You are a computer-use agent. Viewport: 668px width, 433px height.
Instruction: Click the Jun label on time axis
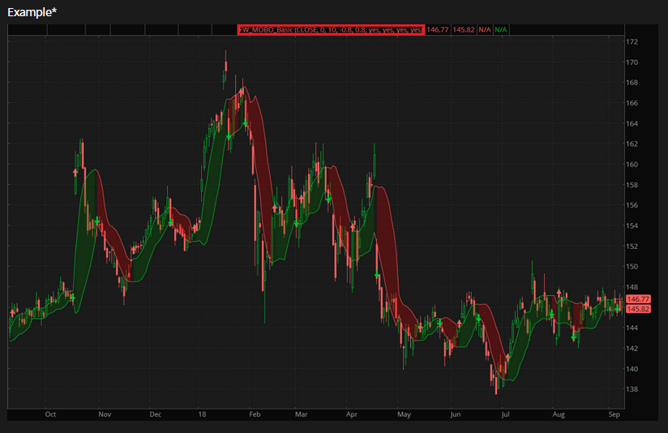(456, 414)
